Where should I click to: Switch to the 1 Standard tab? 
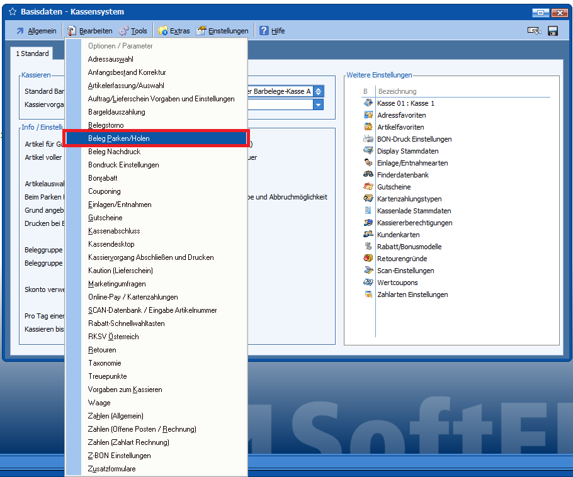click(33, 53)
